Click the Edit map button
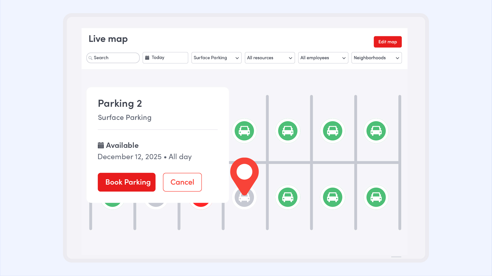 coord(388,42)
